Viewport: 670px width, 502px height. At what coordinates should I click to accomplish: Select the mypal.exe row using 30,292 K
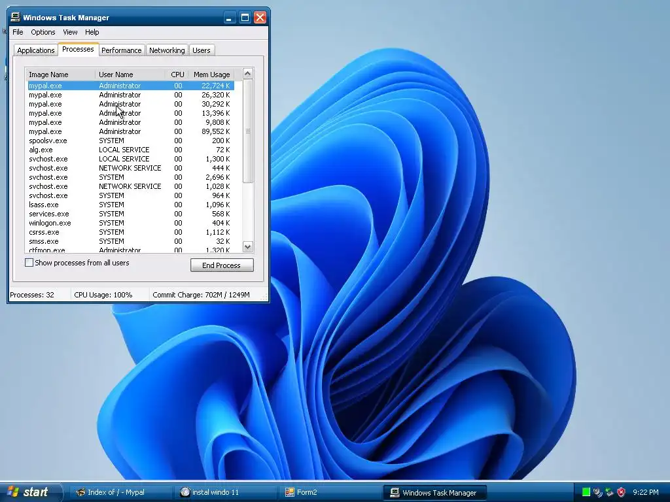[131, 104]
